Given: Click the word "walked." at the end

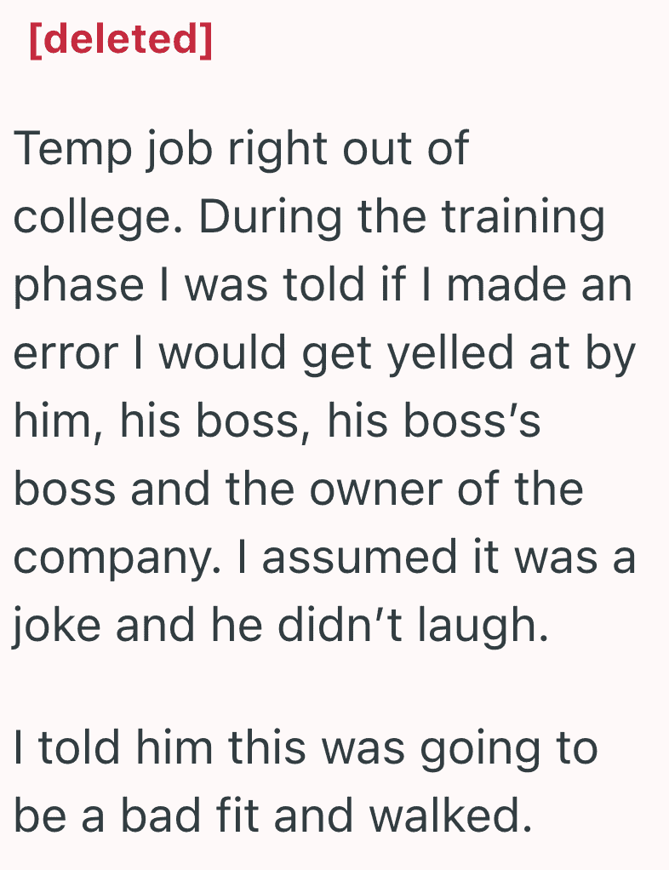Looking at the screenshot, I should pos(450,815).
